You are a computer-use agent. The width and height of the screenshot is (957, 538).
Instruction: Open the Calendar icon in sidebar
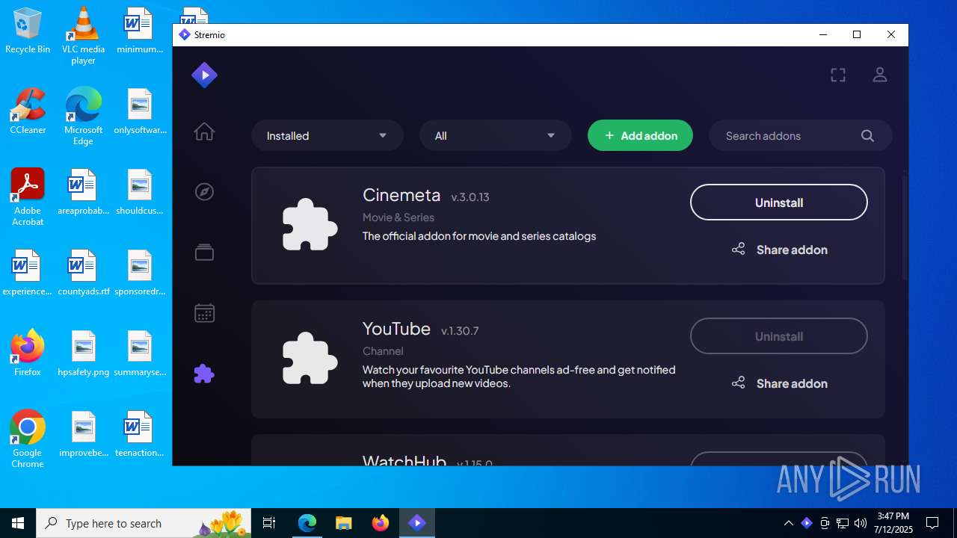click(x=204, y=312)
